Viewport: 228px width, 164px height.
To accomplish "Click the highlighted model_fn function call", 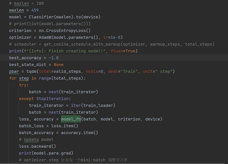I will (x=71, y=119).
